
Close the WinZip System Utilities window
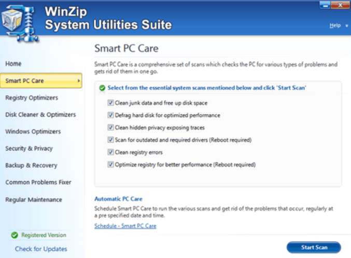340,5
